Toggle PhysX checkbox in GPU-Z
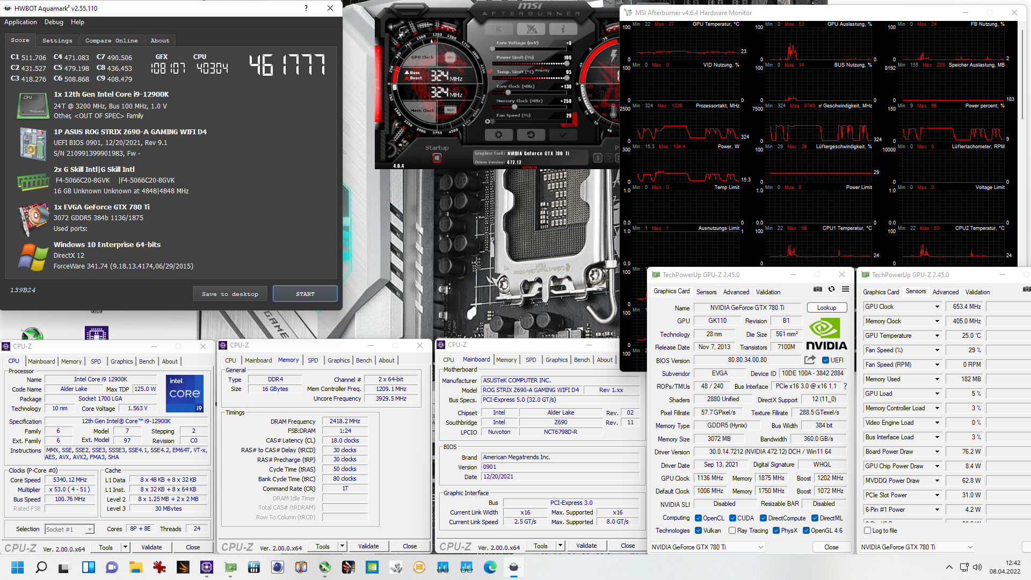Screen dimensions: 1031x580 click(x=776, y=531)
